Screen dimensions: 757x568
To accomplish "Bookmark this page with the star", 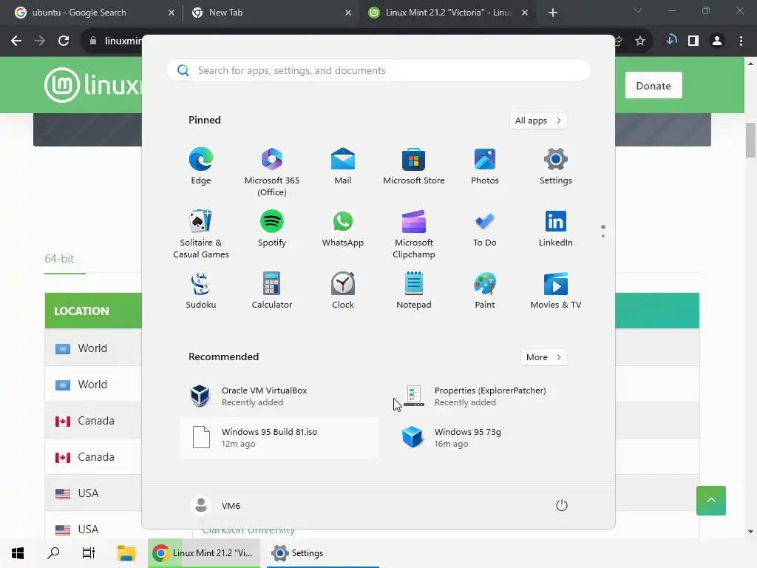I will 640,41.
